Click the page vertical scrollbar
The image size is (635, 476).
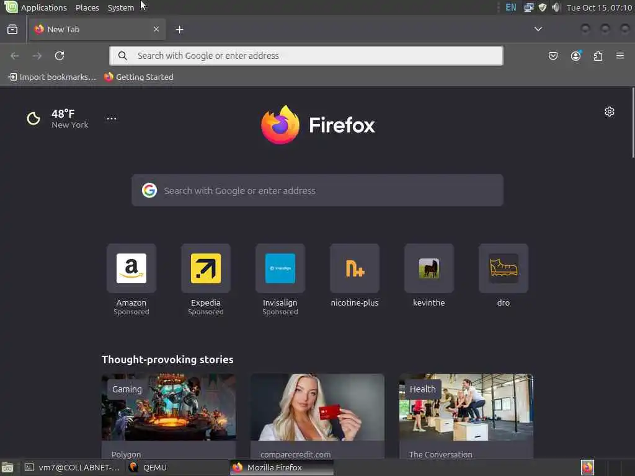[x=633, y=123]
